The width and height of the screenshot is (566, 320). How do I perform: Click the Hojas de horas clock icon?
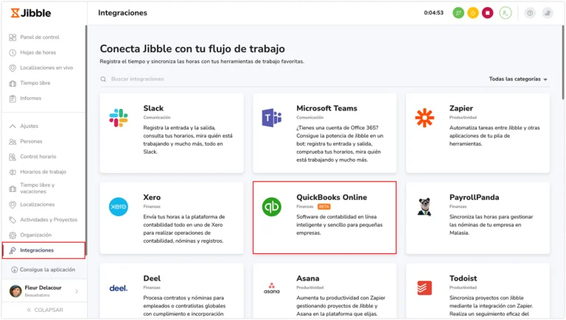13,53
